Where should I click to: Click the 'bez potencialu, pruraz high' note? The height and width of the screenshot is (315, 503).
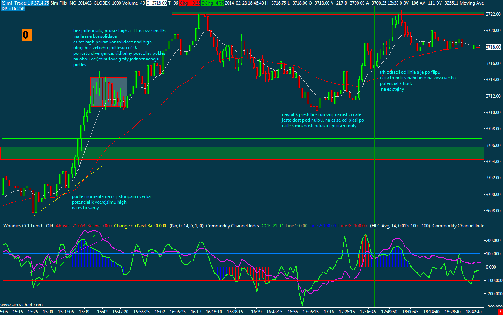(119, 48)
